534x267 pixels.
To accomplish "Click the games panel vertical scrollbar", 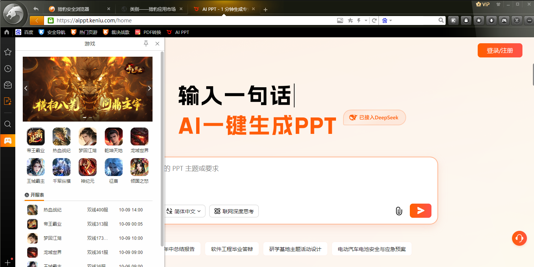I will (x=162, y=149).
